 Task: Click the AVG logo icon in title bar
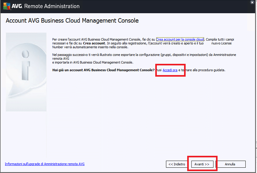7,6
